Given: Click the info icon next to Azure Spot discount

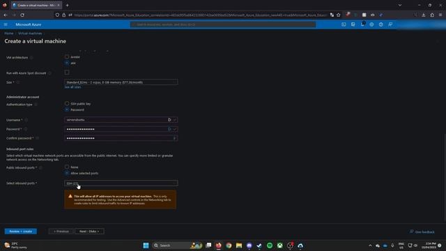Looking at the screenshot, I should tap(49, 73).
